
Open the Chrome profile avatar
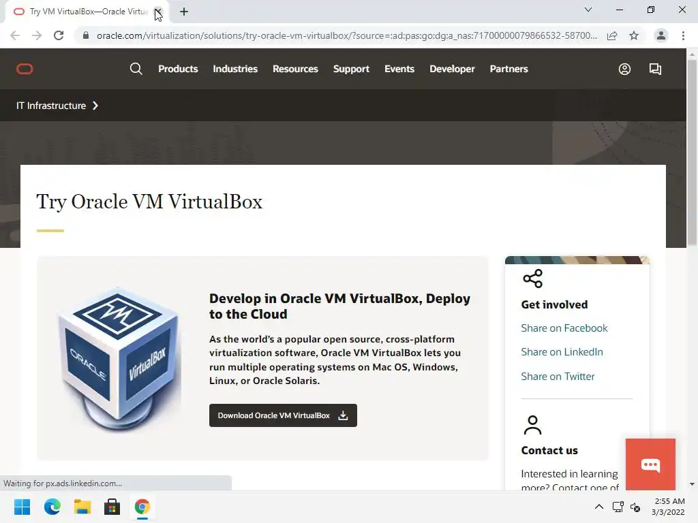[661, 35]
